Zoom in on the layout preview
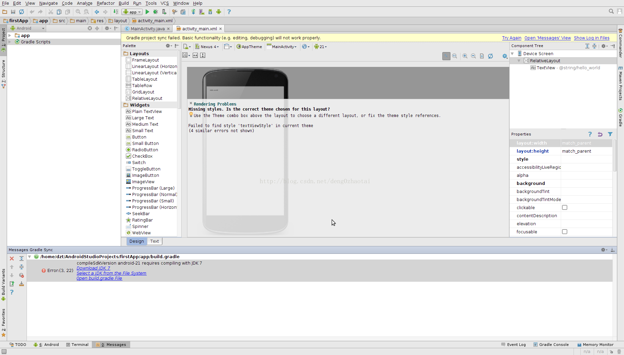Viewport: 624px width, 355px height. coord(465,56)
